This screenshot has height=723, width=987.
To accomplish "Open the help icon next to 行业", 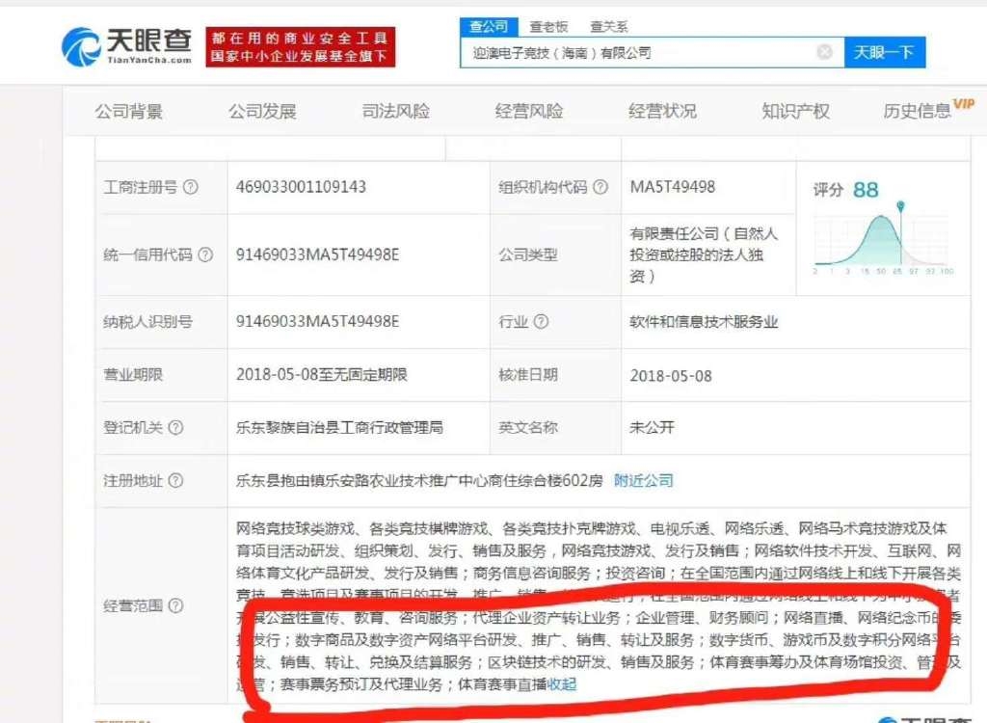I will click(x=542, y=322).
